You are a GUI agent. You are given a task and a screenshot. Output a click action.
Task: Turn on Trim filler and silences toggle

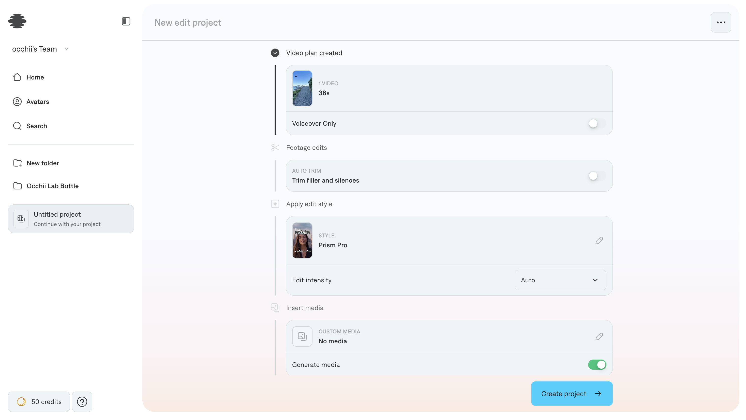(597, 175)
